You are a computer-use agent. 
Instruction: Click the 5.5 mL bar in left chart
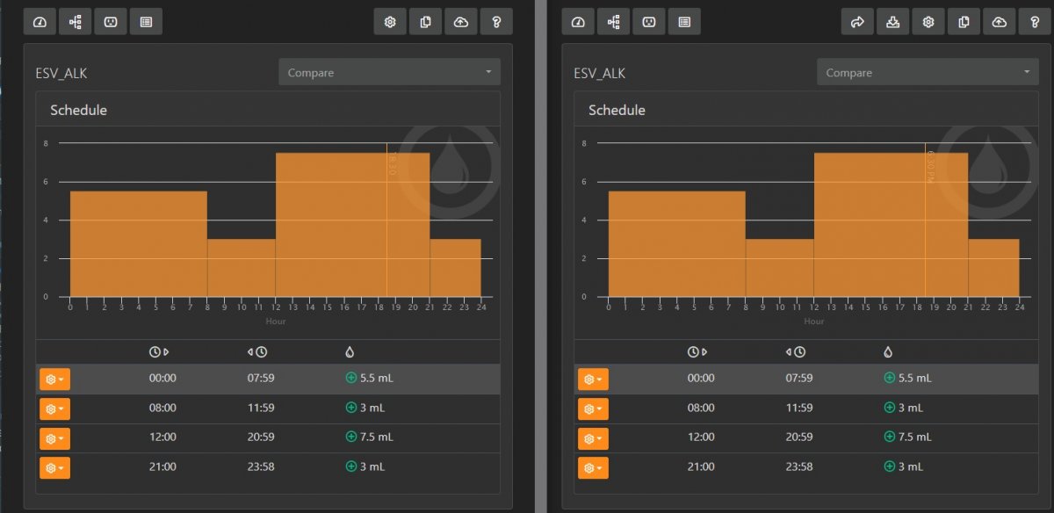(139, 243)
